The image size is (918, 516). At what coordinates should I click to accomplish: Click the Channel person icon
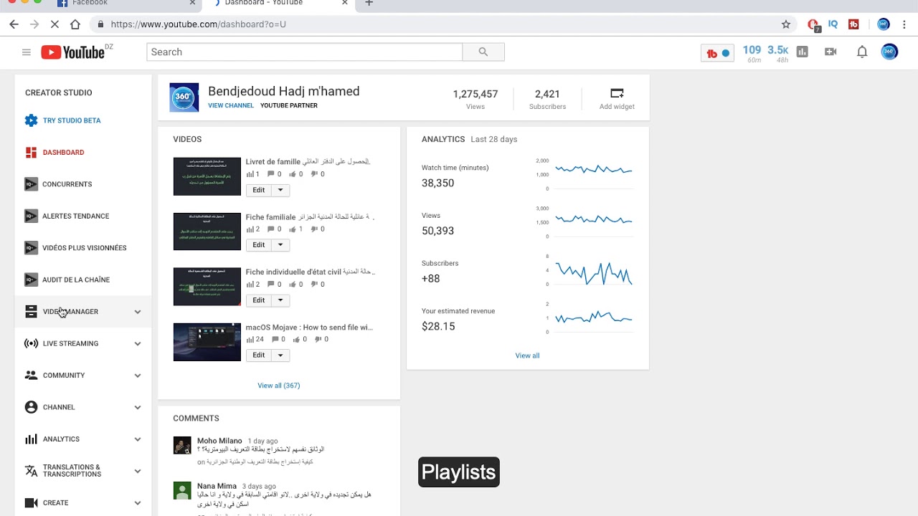click(x=31, y=407)
